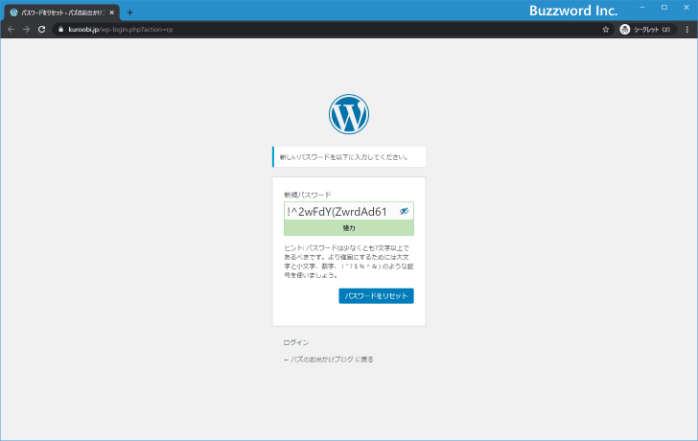Open Chrome three-dot menu

pos(686,30)
